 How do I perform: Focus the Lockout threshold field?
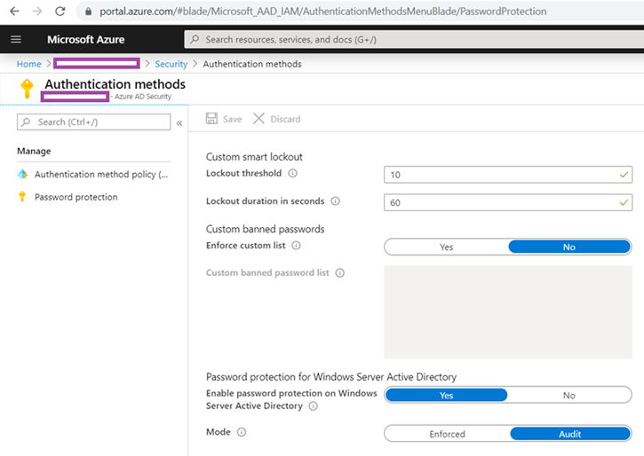click(x=508, y=175)
